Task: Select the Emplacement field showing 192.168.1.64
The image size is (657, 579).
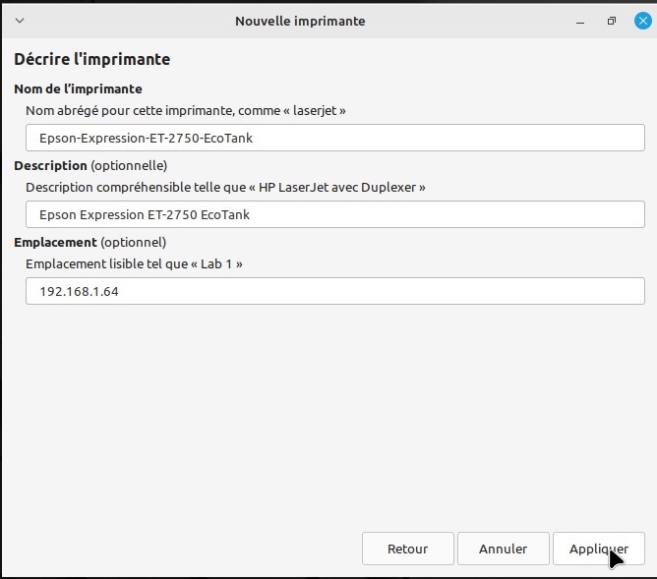Action: (x=334, y=291)
